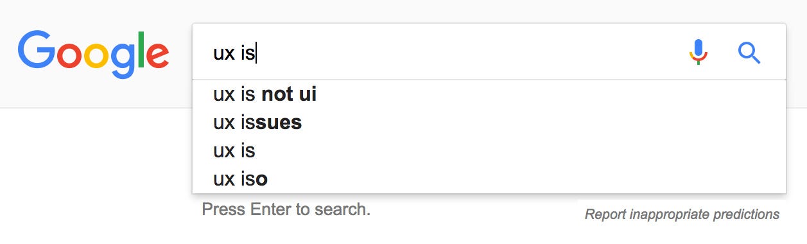The height and width of the screenshot is (244, 807).
Task: Choose the "ux issues" autocomplete suggestion
Action: 489,122
